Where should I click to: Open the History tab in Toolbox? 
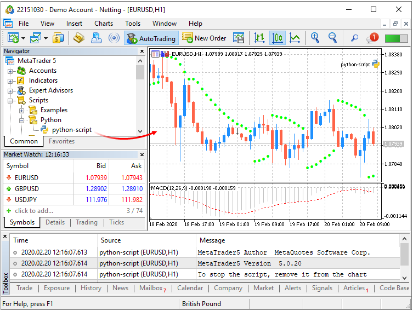click(x=91, y=288)
